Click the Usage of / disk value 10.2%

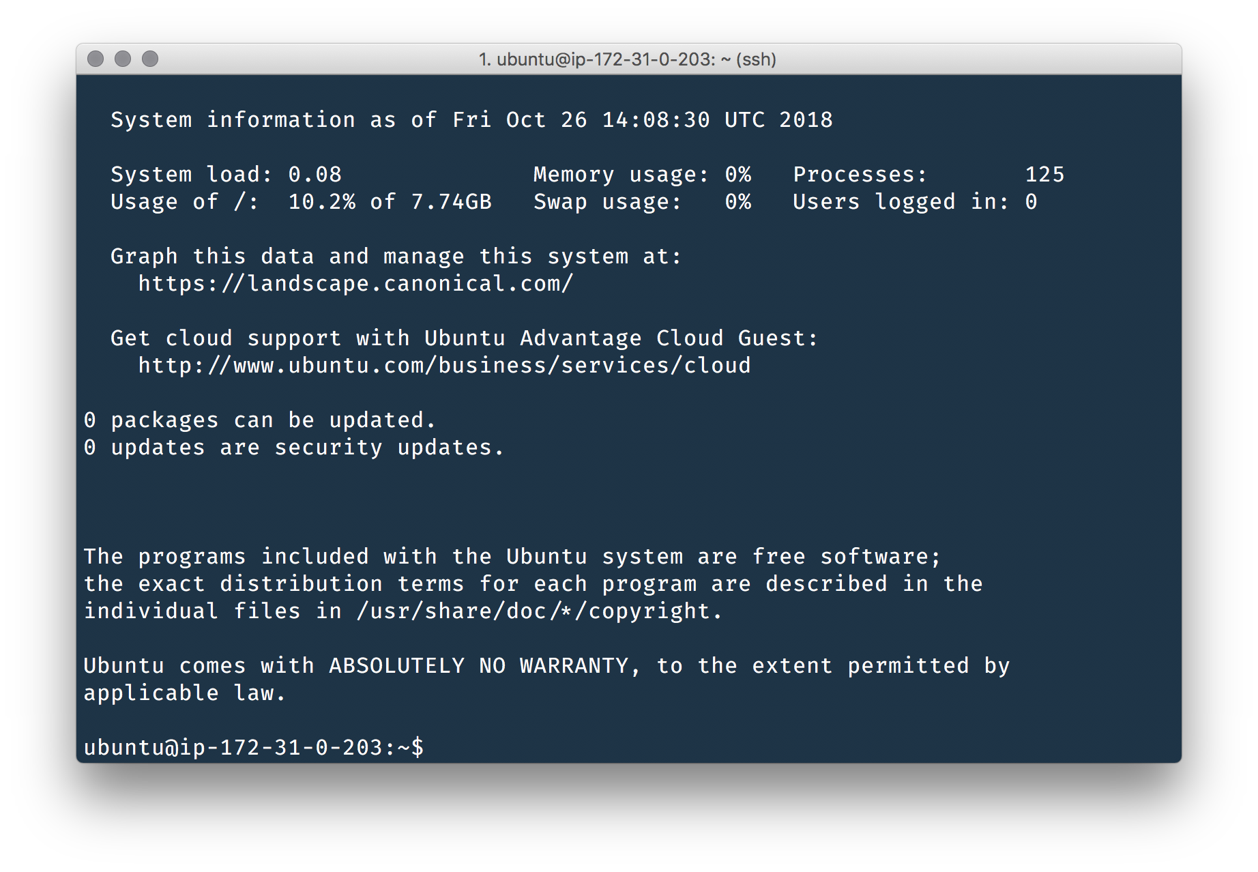321,201
